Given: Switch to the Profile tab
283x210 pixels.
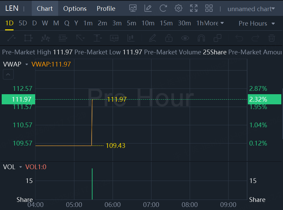Looking at the screenshot, I should (x=106, y=8).
